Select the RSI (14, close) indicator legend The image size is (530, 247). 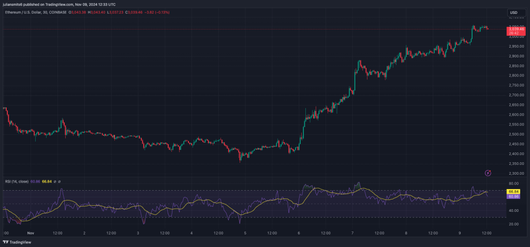click(17, 181)
